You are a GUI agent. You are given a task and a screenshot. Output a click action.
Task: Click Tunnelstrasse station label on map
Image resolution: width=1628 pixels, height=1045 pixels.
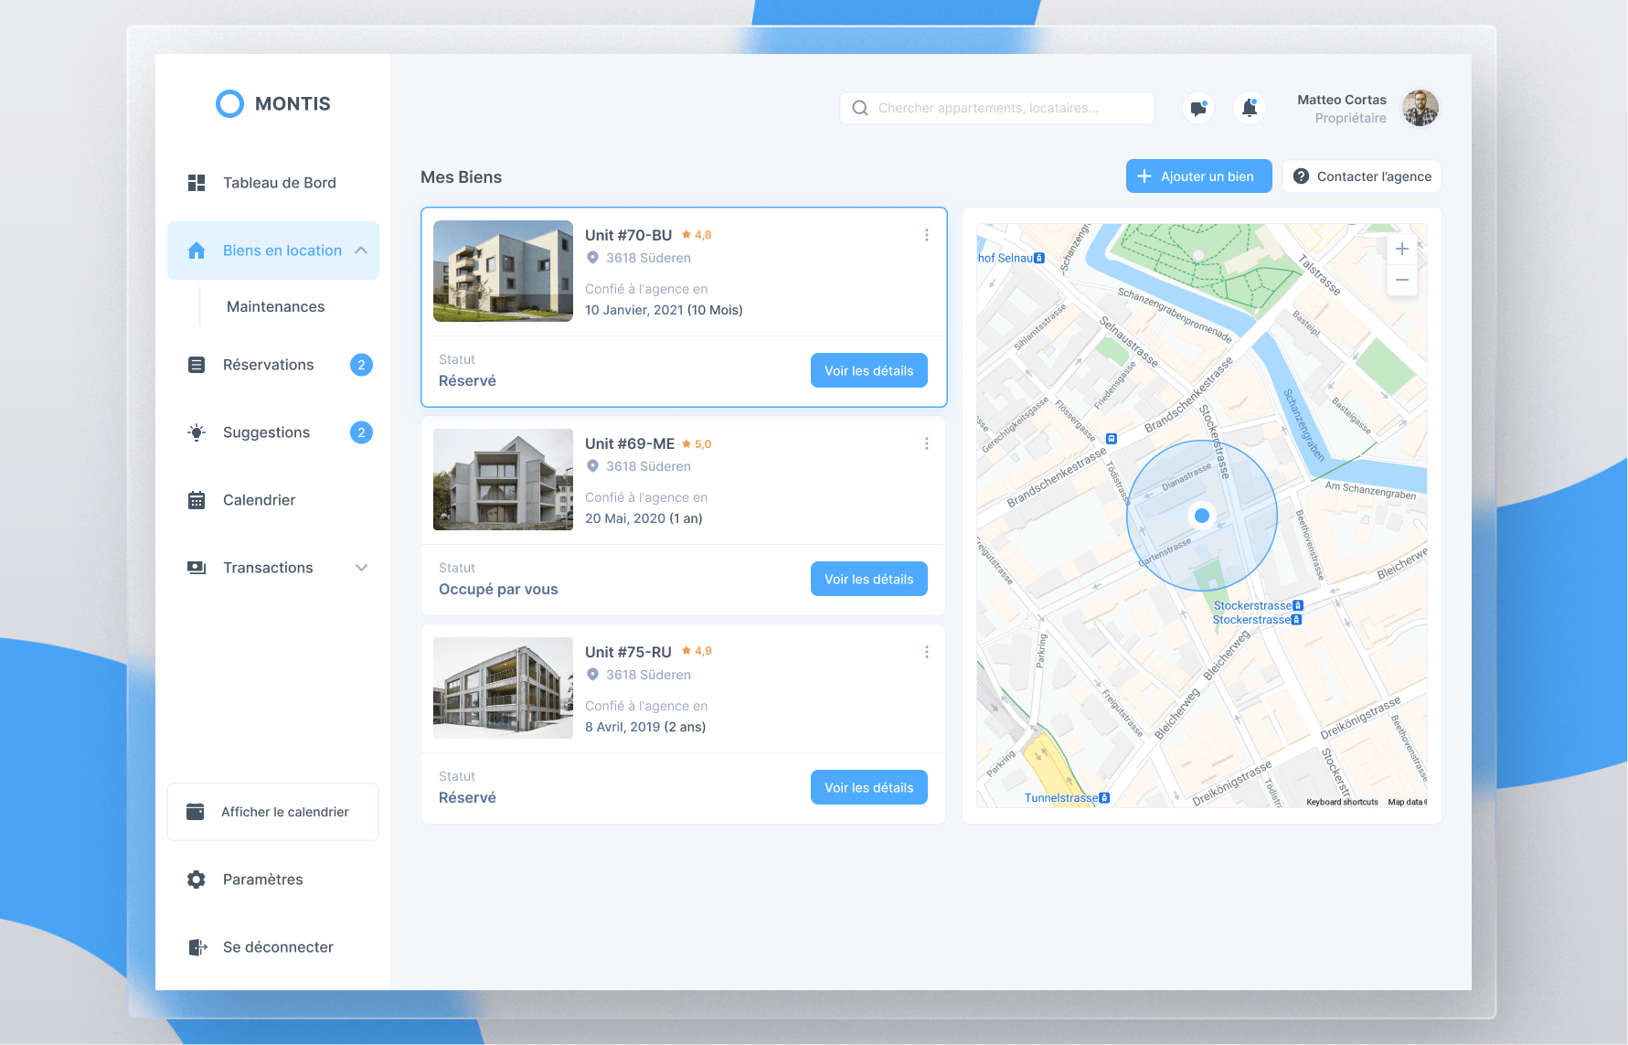tap(1067, 798)
